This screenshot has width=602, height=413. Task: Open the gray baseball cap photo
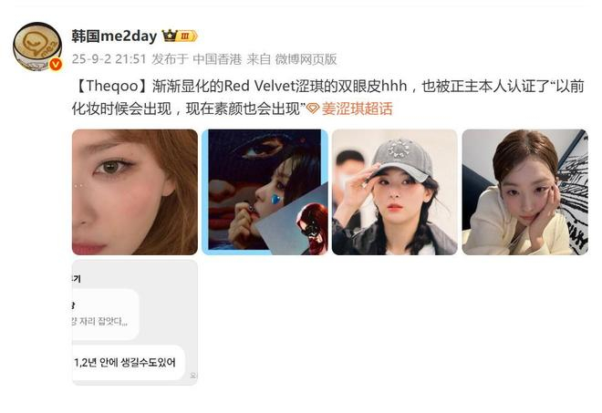tap(395, 192)
